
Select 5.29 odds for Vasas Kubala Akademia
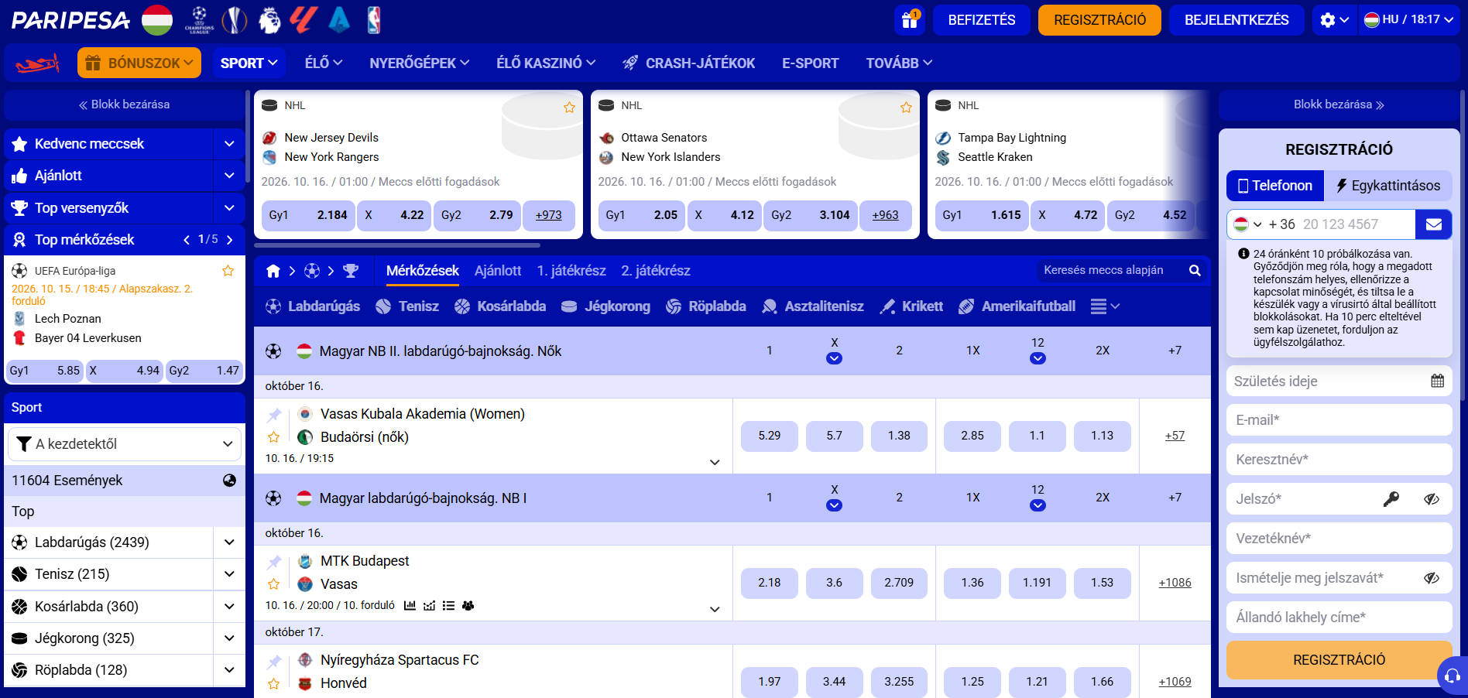point(770,436)
